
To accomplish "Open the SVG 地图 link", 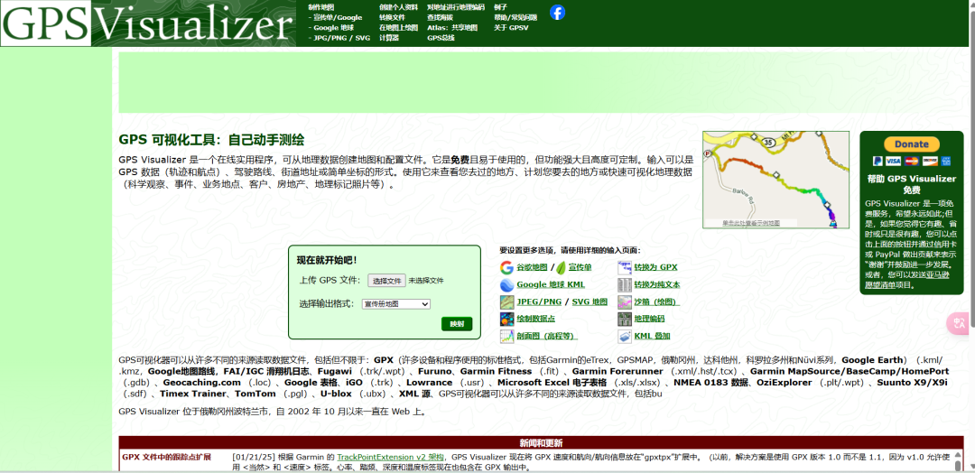I will (590, 302).
